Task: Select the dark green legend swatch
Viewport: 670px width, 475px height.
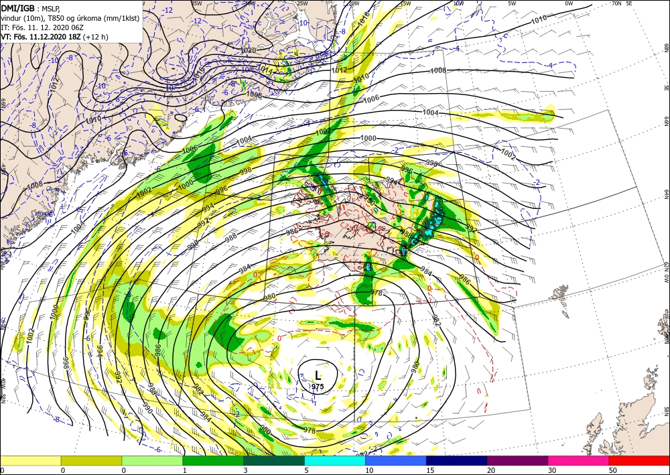Action: coord(274,460)
